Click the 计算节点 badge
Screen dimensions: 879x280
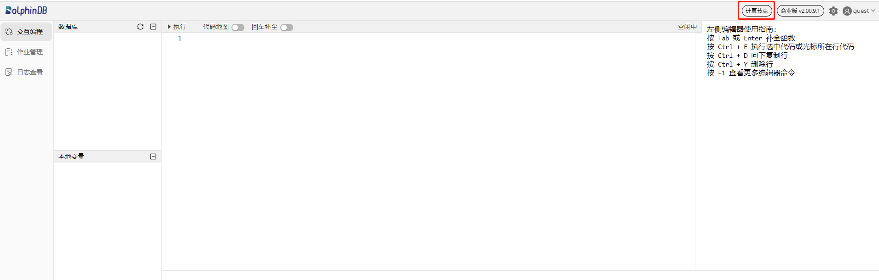pyautogui.click(x=757, y=11)
